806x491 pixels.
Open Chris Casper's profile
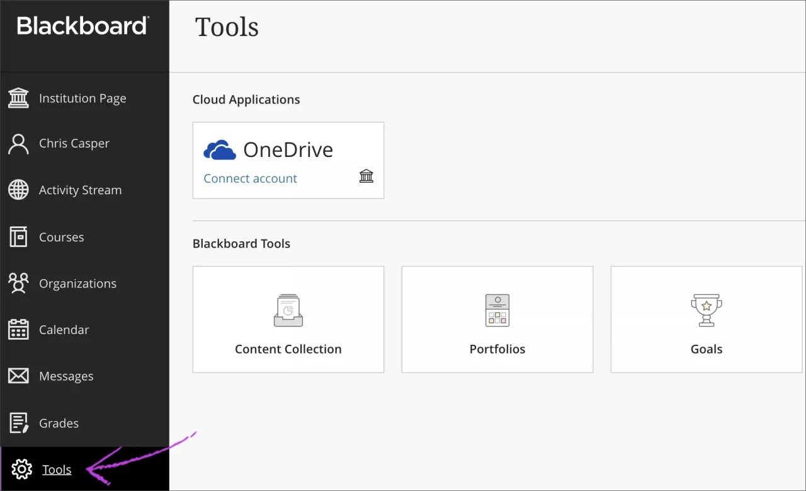[x=74, y=143]
